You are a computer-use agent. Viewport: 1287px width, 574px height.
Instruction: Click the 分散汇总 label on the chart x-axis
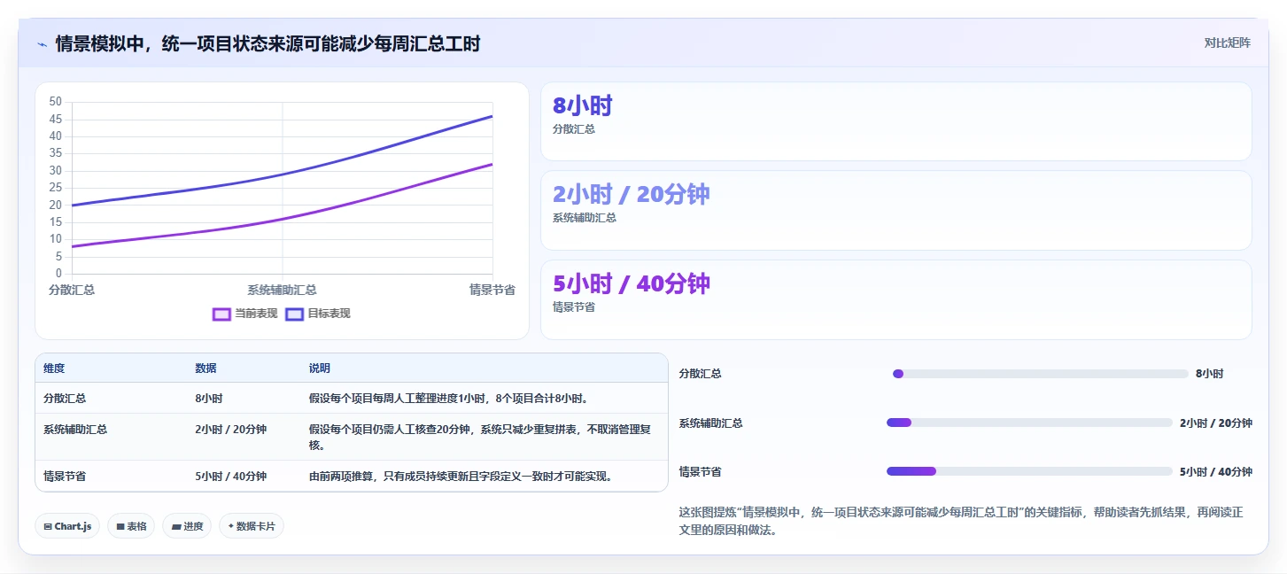[x=72, y=290]
